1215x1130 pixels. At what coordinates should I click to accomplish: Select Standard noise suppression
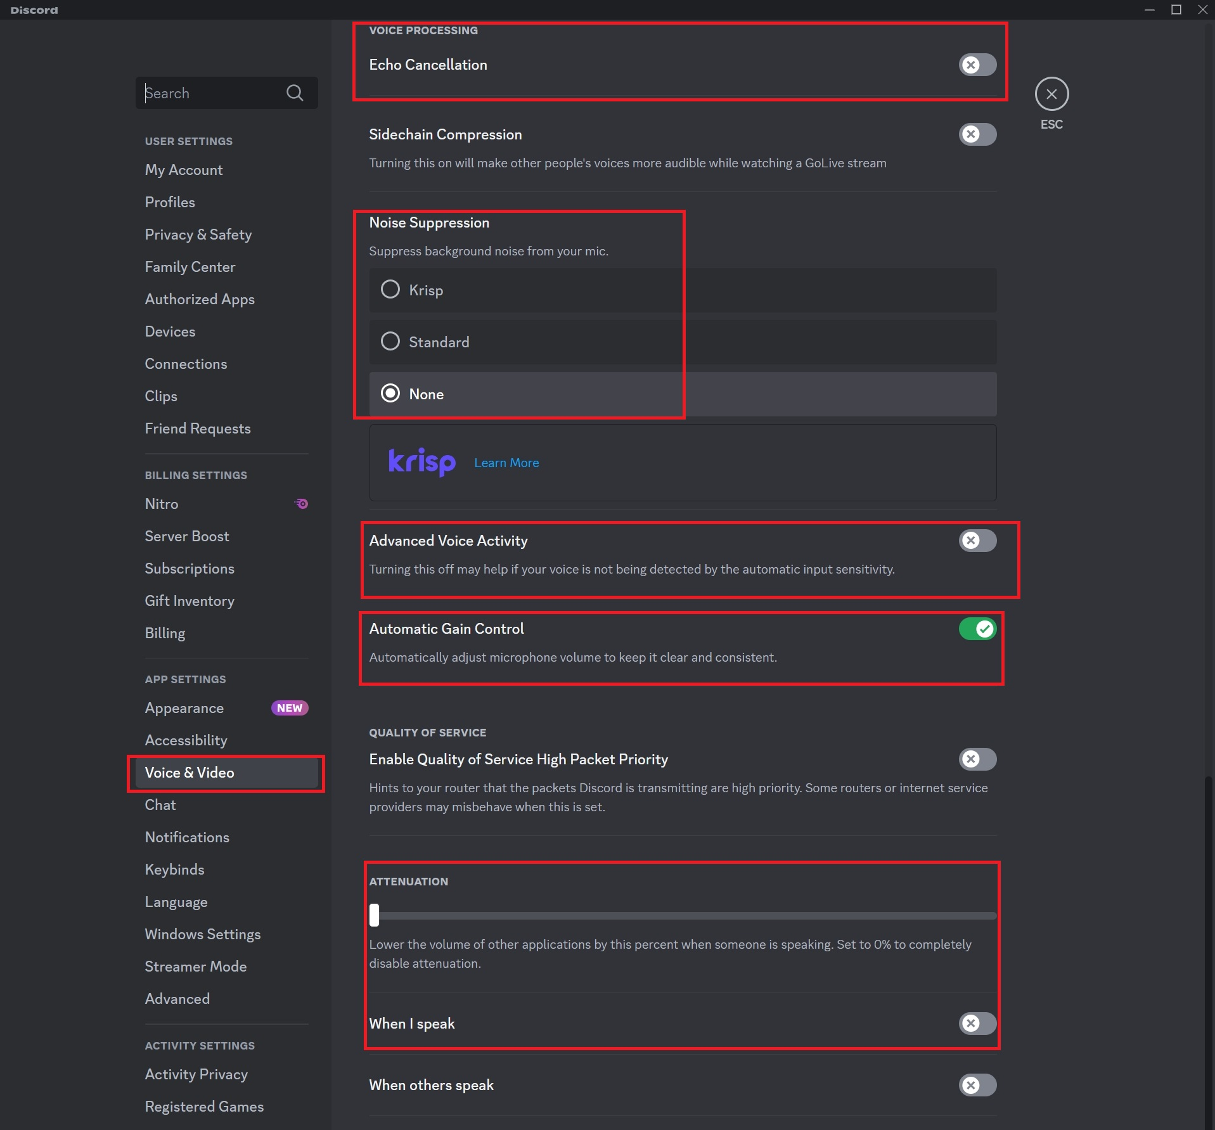(390, 342)
